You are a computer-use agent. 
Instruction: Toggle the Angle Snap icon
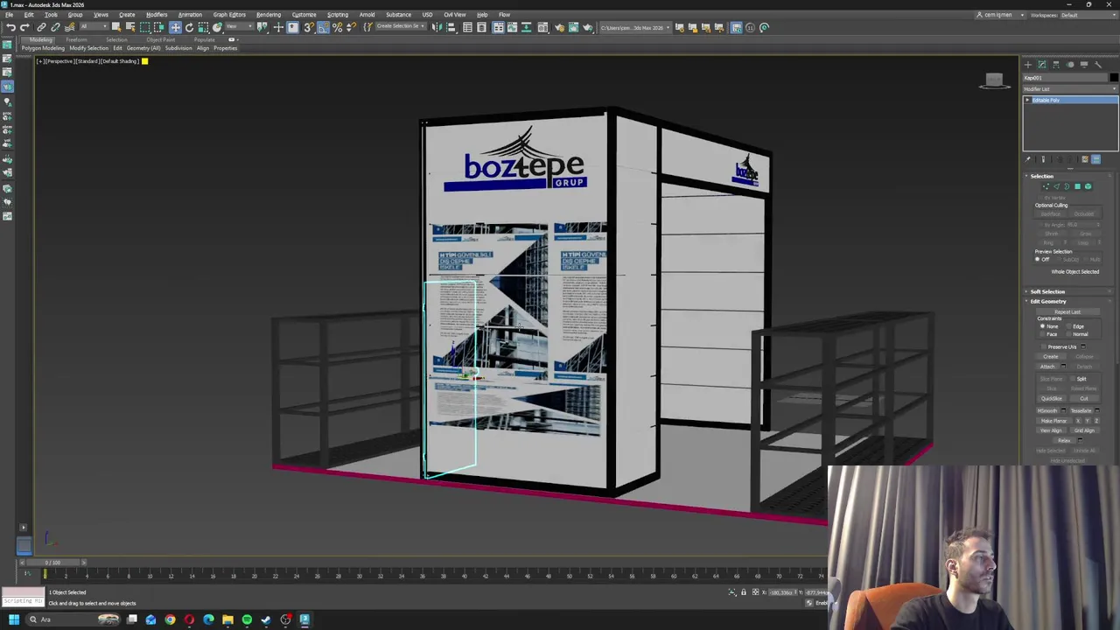(x=323, y=27)
